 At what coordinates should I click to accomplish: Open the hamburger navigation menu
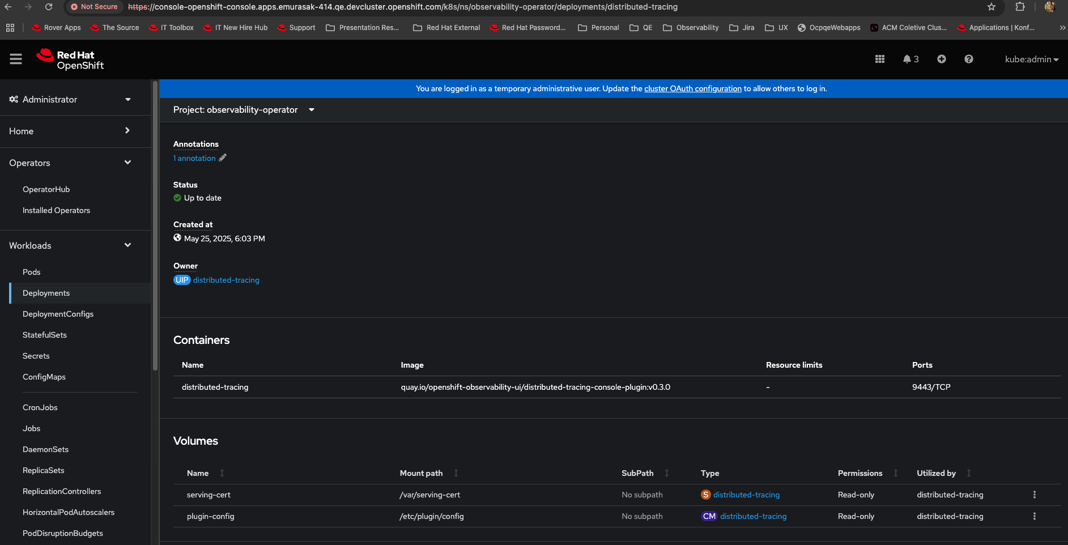tap(16, 59)
